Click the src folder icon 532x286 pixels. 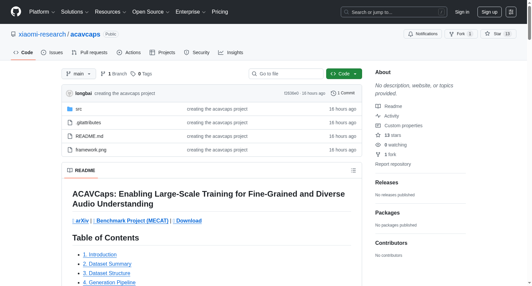[70, 109]
